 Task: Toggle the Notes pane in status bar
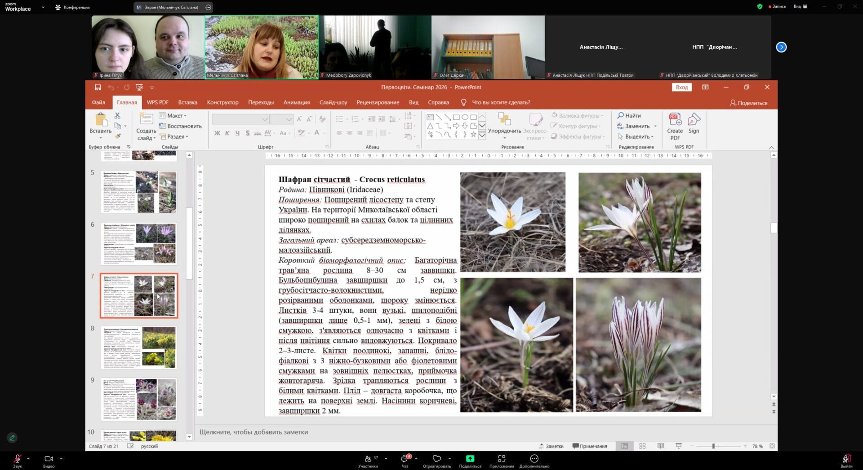[x=551, y=446]
